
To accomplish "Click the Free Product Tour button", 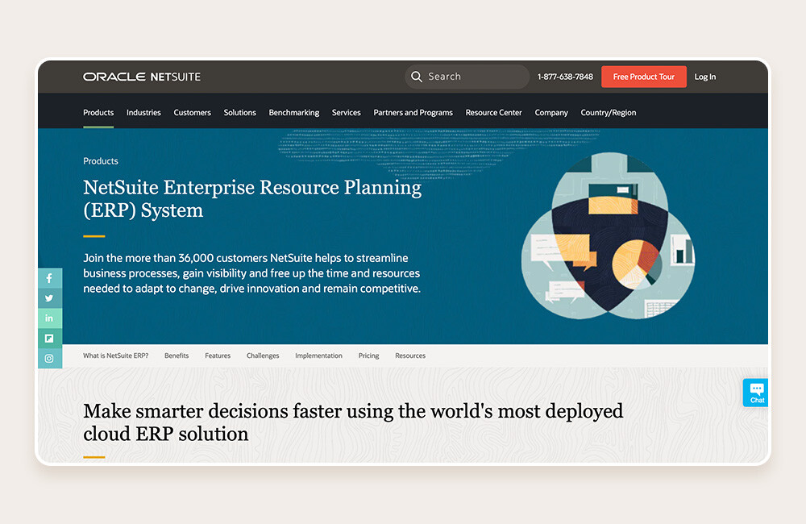I will pyautogui.click(x=643, y=77).
